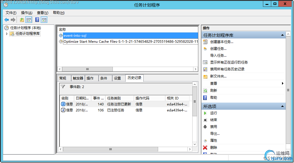The image size is (294, 163).
Task: Click the clock icon beside event-into-sql
Action: pyautogui.click(x=61, y=35)
